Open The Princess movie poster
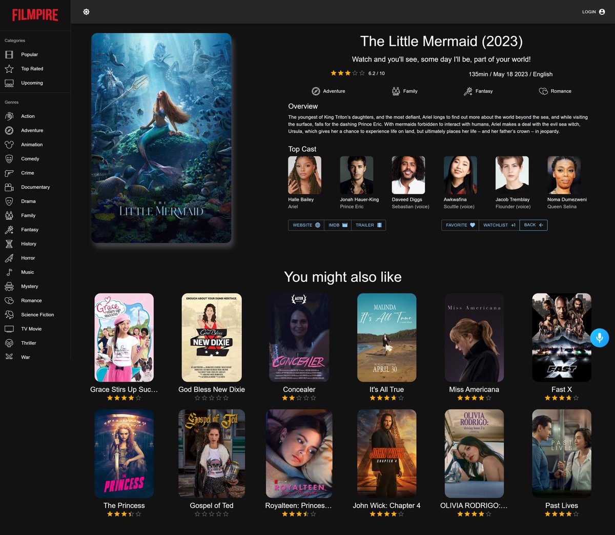 coord(124,454)
